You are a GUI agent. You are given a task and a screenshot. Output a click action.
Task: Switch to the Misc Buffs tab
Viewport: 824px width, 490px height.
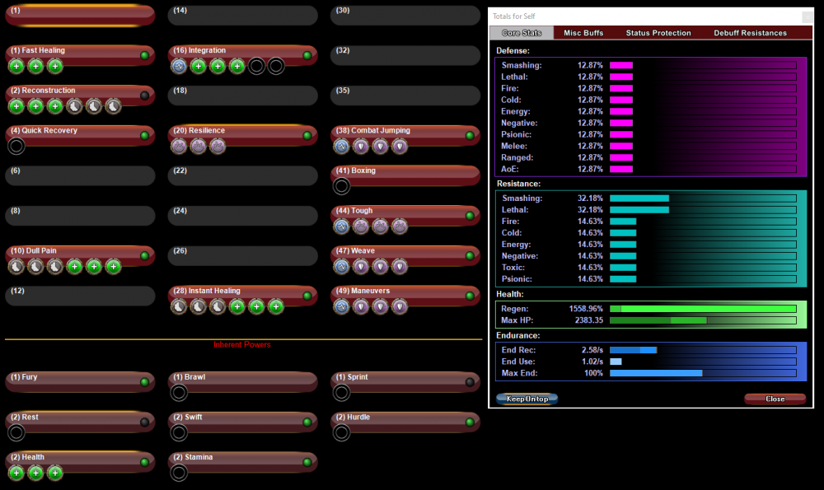[x=583, y=33]
